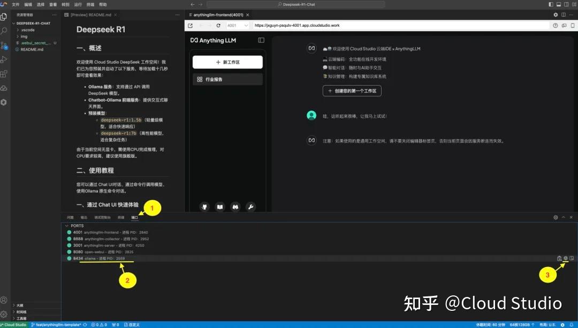Open the 转到 menu in the menu bar
578x328 pixels.
coord(64,4)
